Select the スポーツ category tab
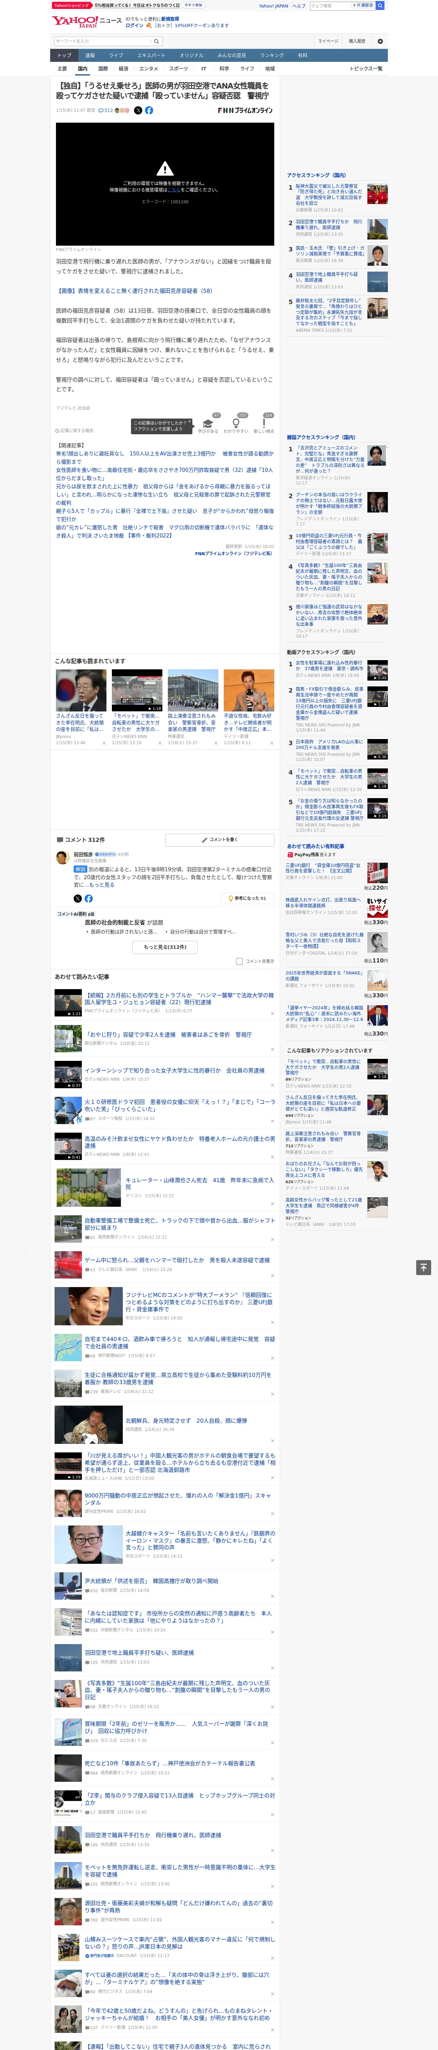Screen dimensions: 438x2050 tap(179, 68)
